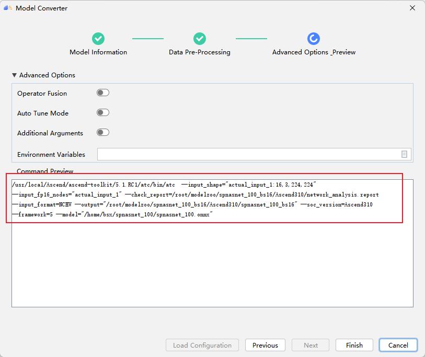
Task: Click the Model Converter icon in title bar
Action: pos(8,8)
